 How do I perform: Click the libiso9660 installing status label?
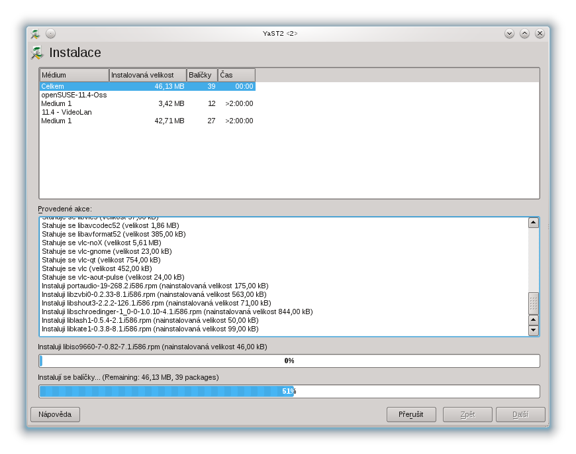152,347
